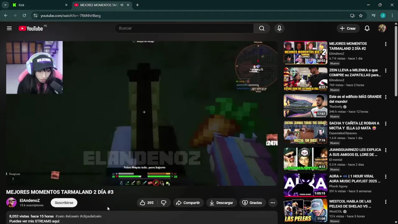Viewport: 398px width, 224px height.
Task: Click the Buscar search field
Action: click(184, 28)
